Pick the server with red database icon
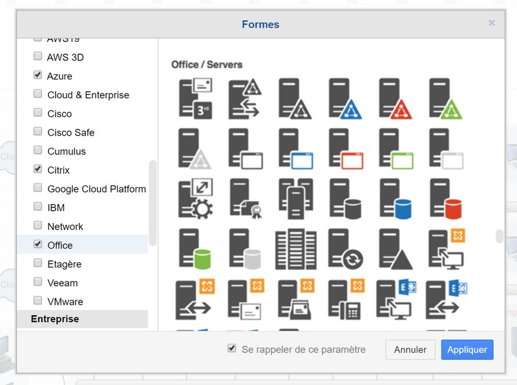The image size is (517, 385). (x=445, y=199)
